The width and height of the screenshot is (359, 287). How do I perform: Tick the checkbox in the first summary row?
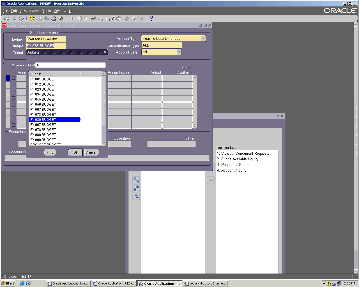(x=14, y=78)
